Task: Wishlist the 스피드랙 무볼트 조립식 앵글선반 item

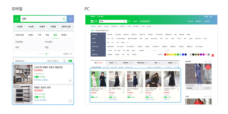Action: (x=70, y=81)
